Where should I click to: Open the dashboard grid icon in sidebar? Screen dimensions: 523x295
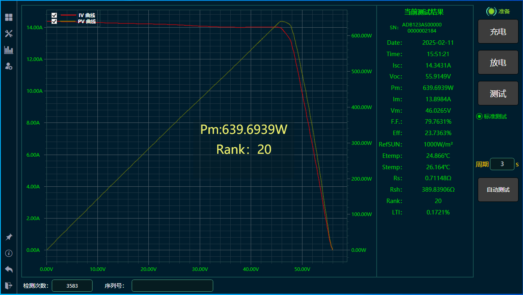tap(9, 17)
